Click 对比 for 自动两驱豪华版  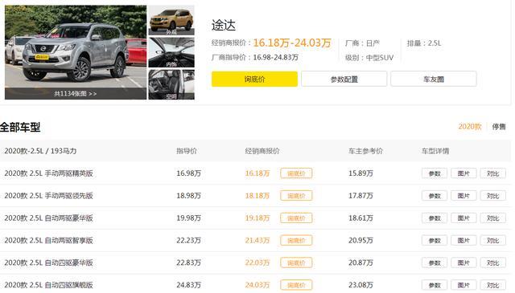coord(492,218)
